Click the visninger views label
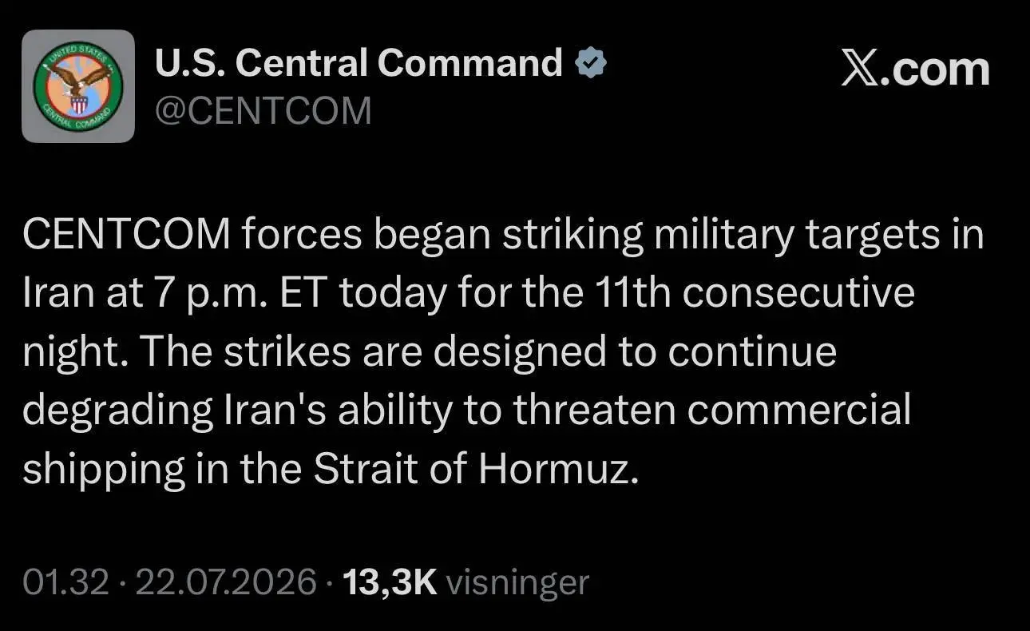Viewport: 1030px width, 631px height. (517, 582)
